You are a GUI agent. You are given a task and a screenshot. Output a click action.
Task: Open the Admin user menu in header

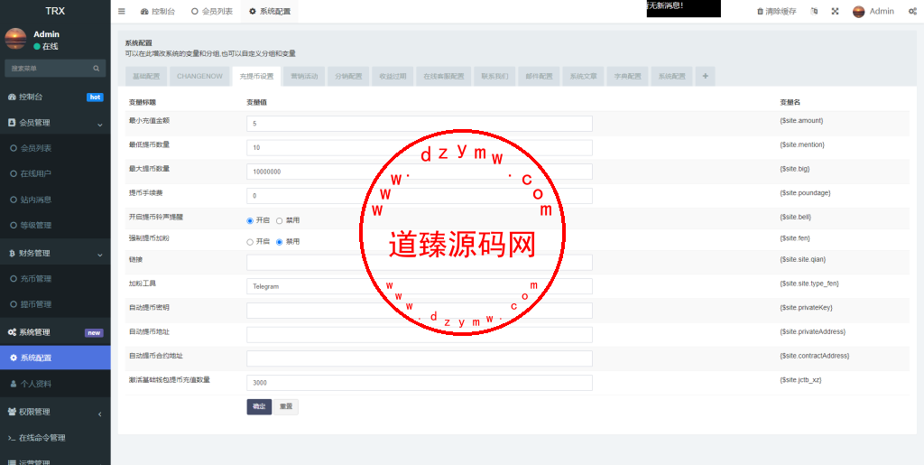point(873,11)
